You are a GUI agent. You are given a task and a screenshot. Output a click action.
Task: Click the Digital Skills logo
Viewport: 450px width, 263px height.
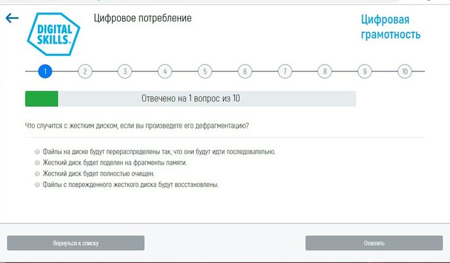(54, 34)
